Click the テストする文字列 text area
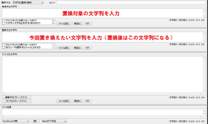Image resolution: width=208 pixels, height=124 pixels. [x=102, y=74]
